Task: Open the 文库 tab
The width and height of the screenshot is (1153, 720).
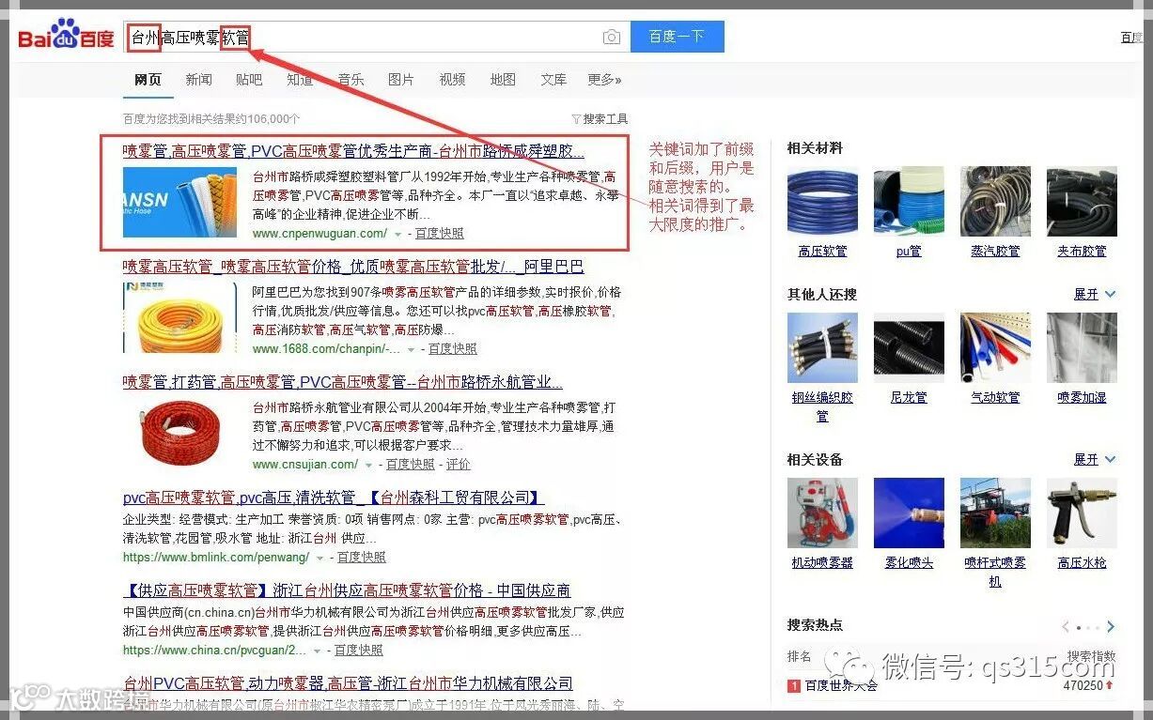Action: 553,80
